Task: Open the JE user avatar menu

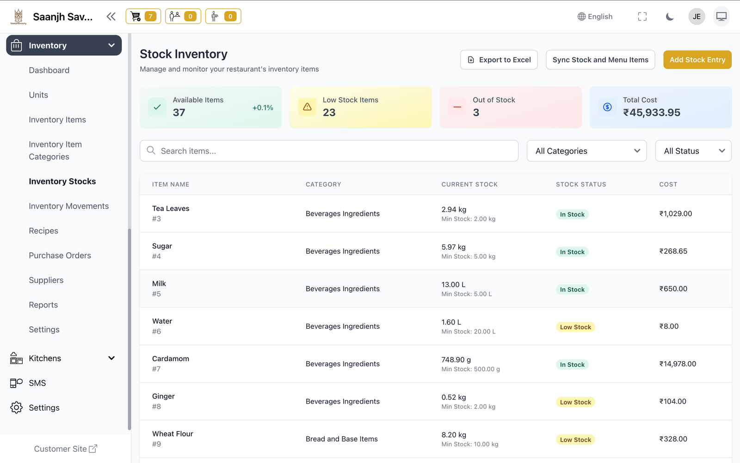Action: 697,17
